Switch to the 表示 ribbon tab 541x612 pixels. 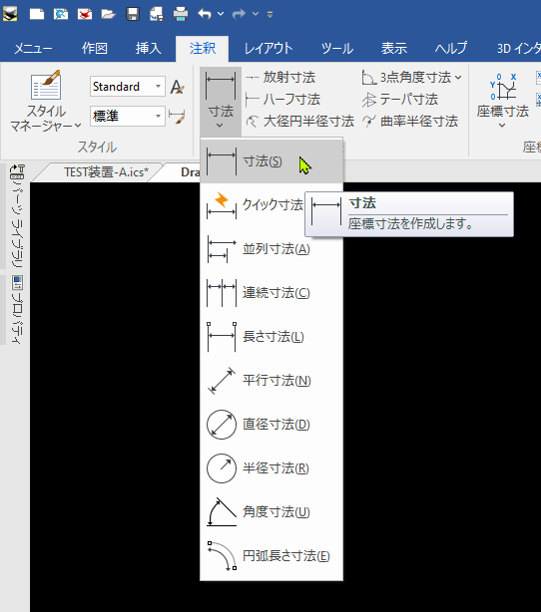point(394,49)
